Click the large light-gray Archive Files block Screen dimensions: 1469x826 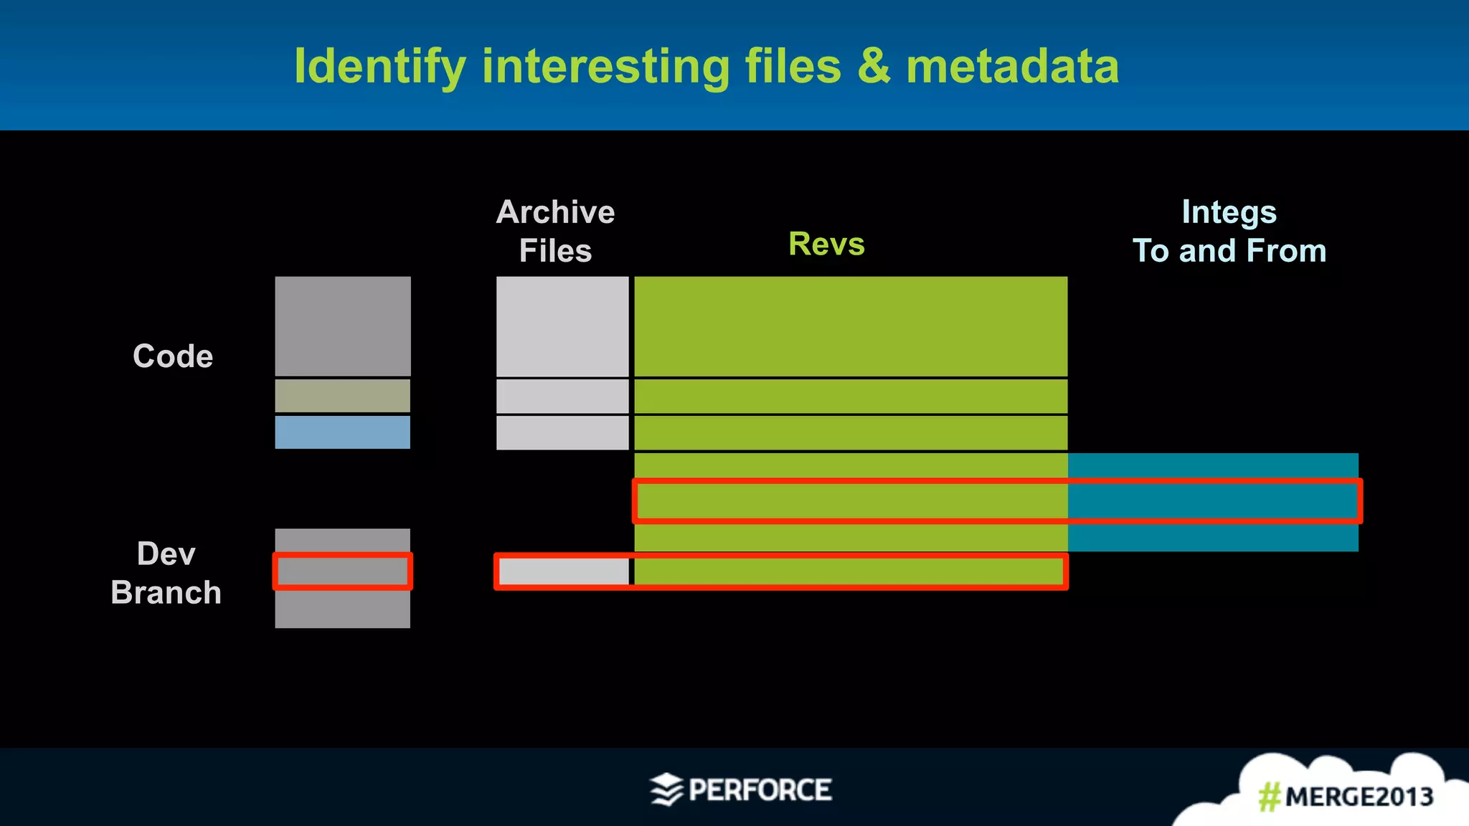[x=562, y=326]
